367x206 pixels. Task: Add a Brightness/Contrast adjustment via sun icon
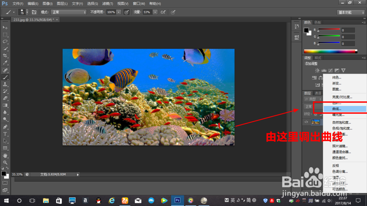click(x=317, y=70)
